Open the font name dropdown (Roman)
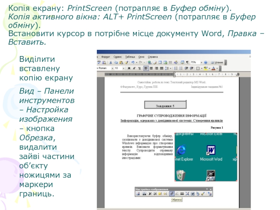 [x=112, y=68]
